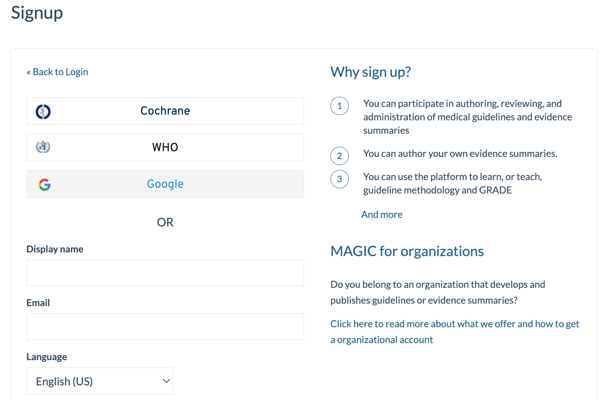Sign up with Cochrane button

pyautogui.click(x=165, y=111)
